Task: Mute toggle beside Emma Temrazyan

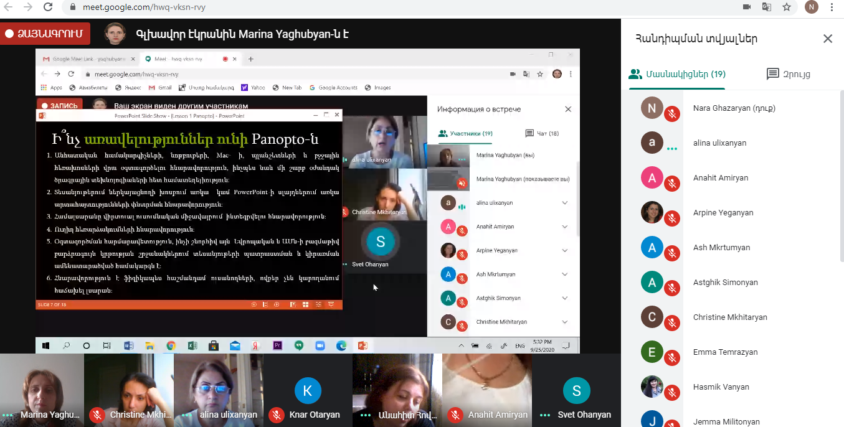Action: coord(671,358)
